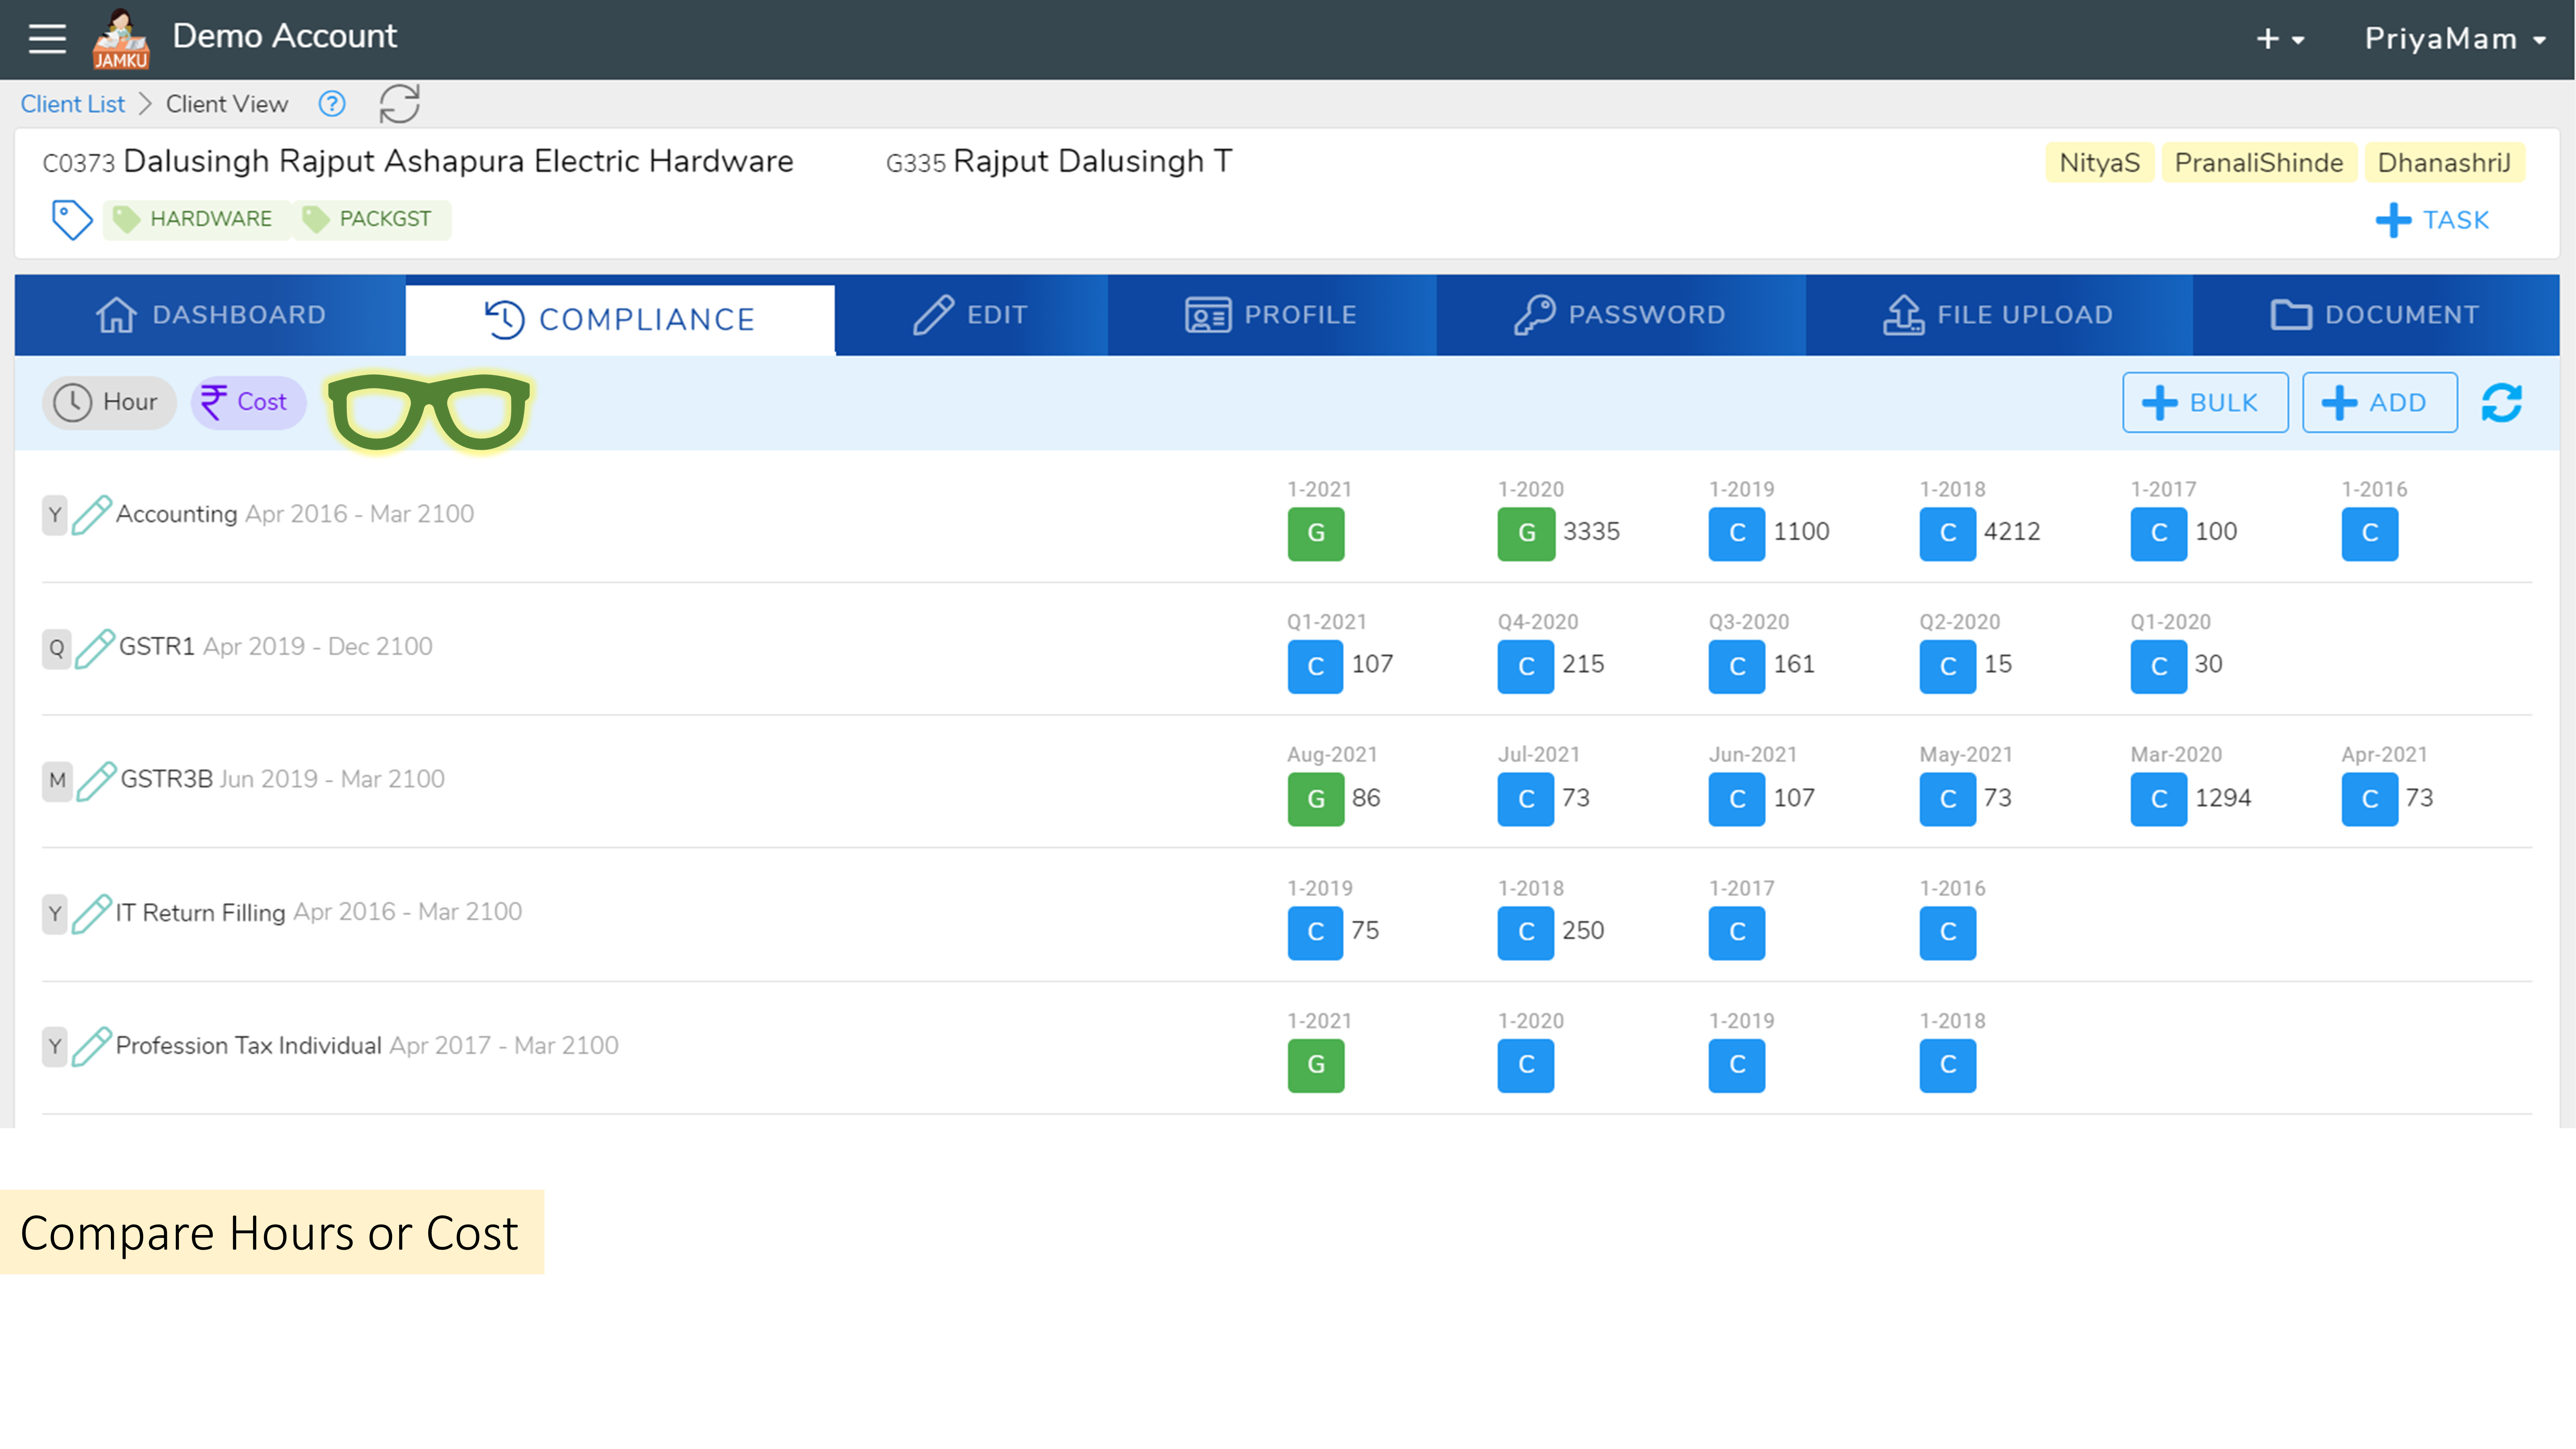Click the edit pencil beside GSTR1
The image size is (2576, 1449).
tap(93, 646)
